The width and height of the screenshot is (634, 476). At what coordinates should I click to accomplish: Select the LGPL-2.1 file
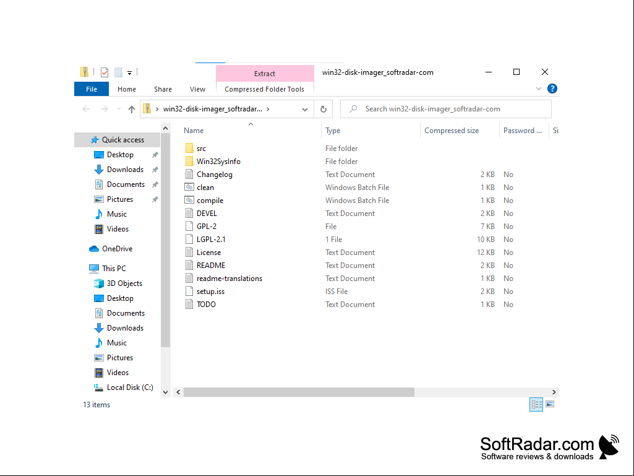tap(211, 239)
